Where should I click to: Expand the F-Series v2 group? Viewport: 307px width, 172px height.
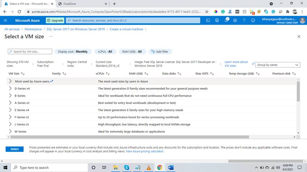point(10,117)
